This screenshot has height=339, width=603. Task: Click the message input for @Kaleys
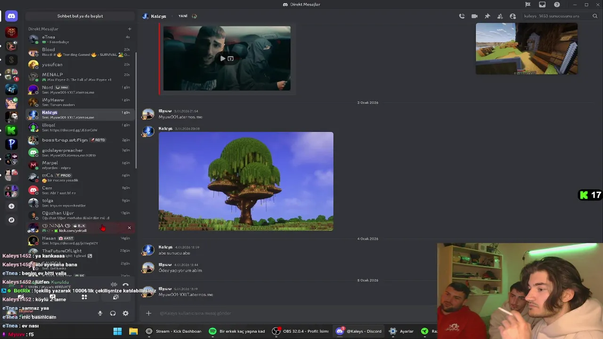[x=297, y=313]
